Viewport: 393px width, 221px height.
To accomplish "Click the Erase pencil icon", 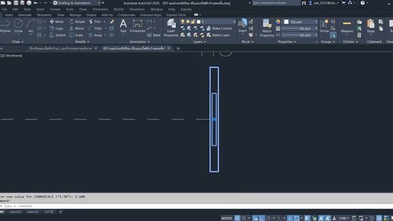I will 112,22.
